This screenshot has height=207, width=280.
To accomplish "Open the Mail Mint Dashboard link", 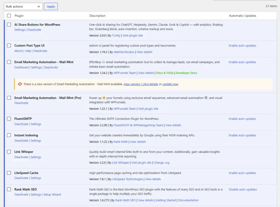I will (21, 67).
